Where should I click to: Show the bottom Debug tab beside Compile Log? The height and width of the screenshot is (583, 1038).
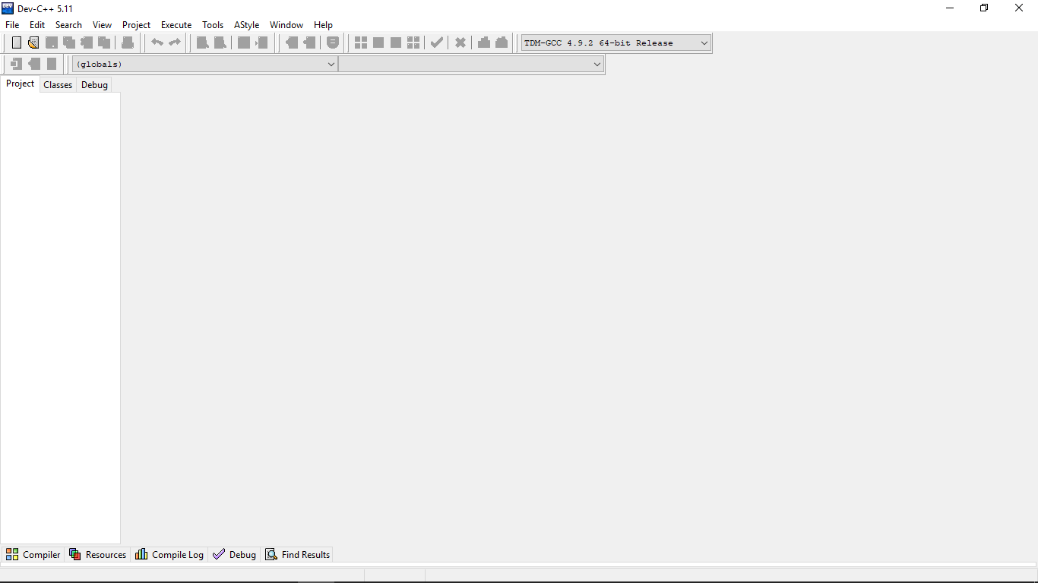pyautogui.click(x=235, y=555)
